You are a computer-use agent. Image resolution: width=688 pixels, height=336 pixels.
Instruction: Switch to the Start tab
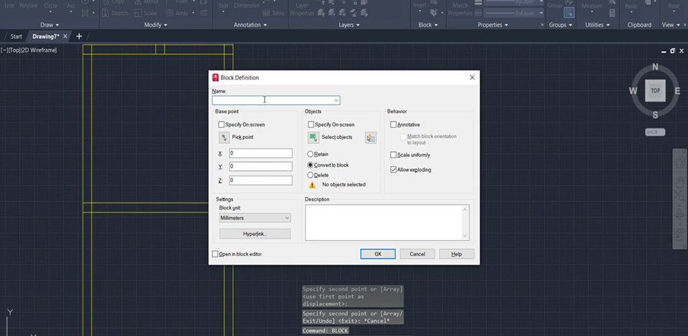coord(16,36)
